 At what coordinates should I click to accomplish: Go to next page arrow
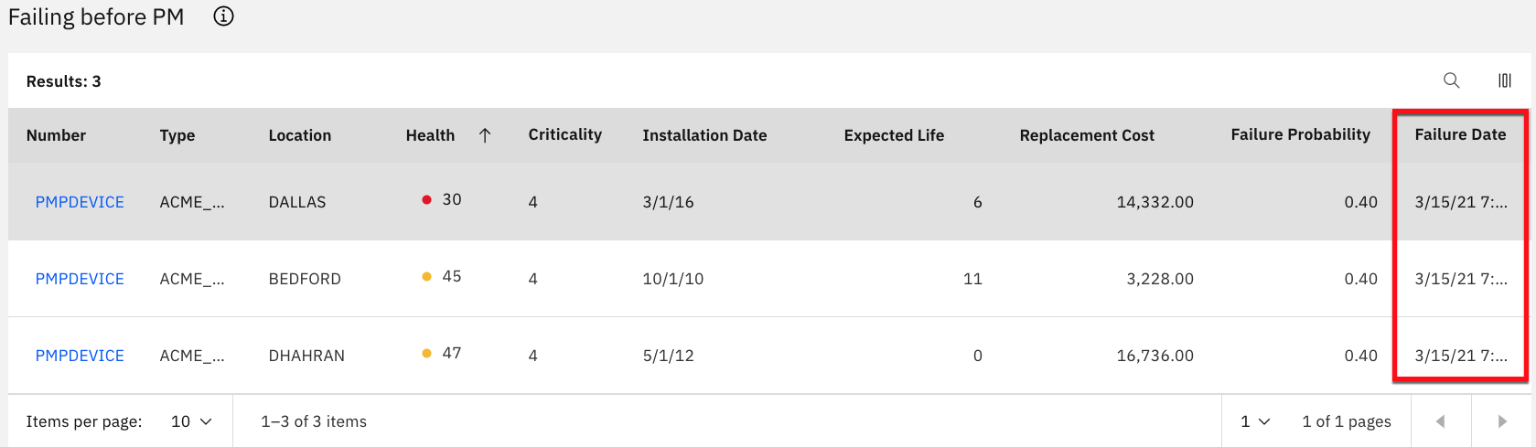pyautogui.click(x=1501, y=421)
